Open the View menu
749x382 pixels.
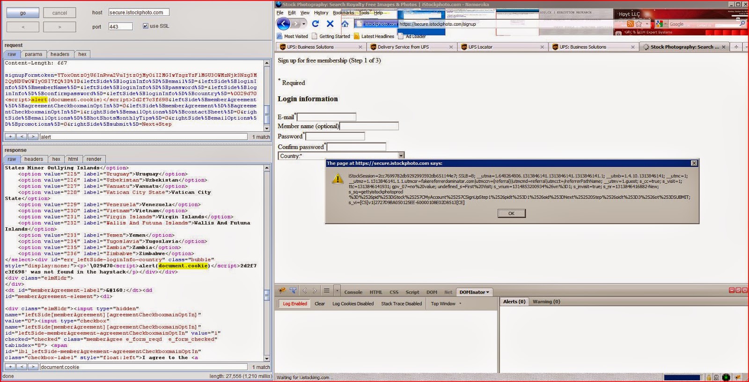pos(305,13)
